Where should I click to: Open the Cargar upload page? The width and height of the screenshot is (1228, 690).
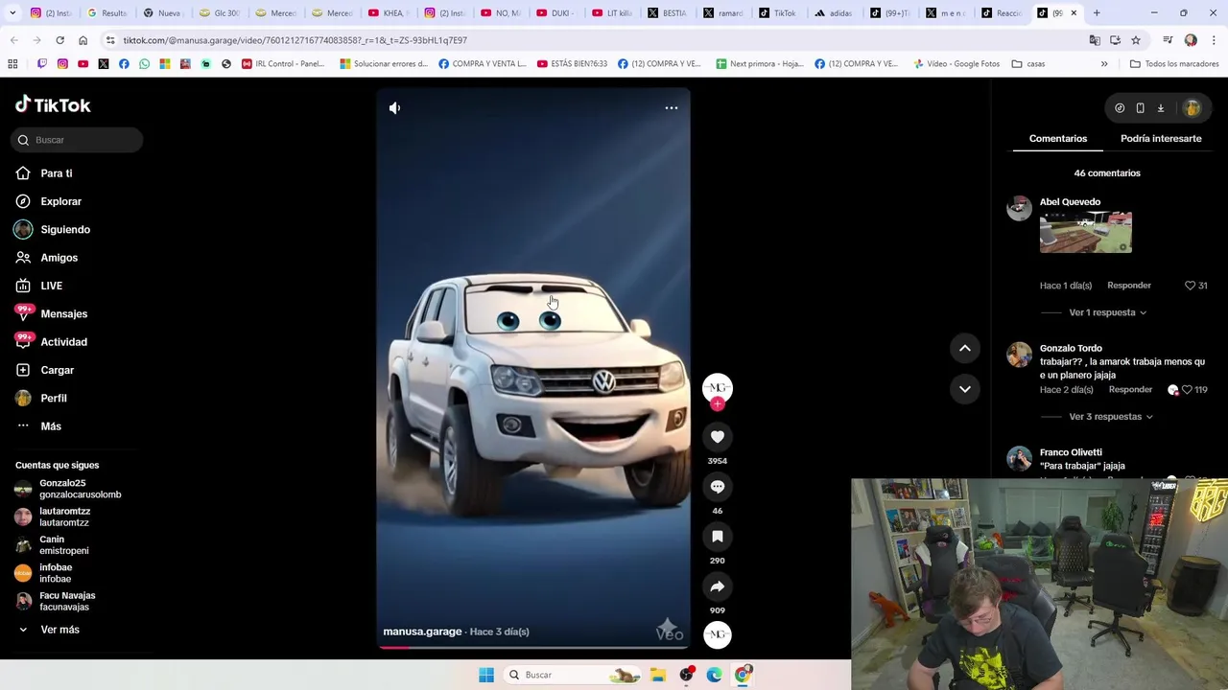pos(57,370)
